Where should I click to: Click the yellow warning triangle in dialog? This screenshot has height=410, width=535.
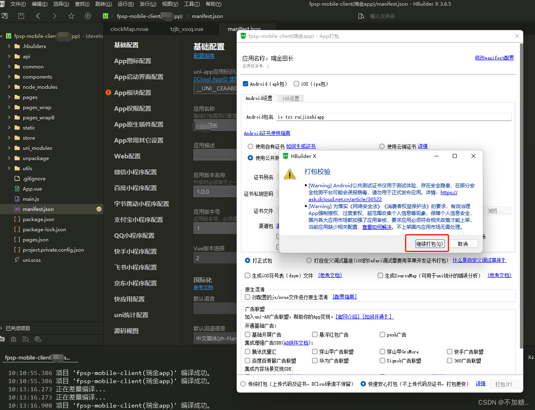point(290,173)
